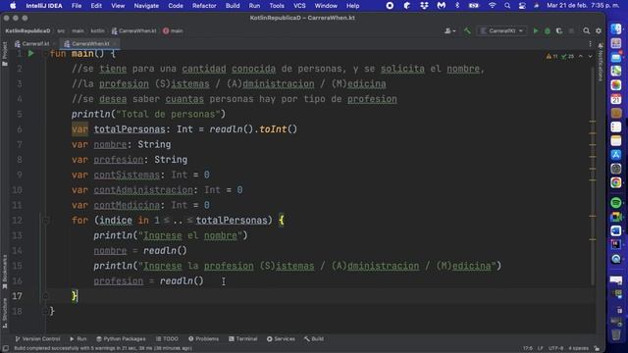
Task: Run main from the line 1 gutter arrow
Action: point(30,53)
